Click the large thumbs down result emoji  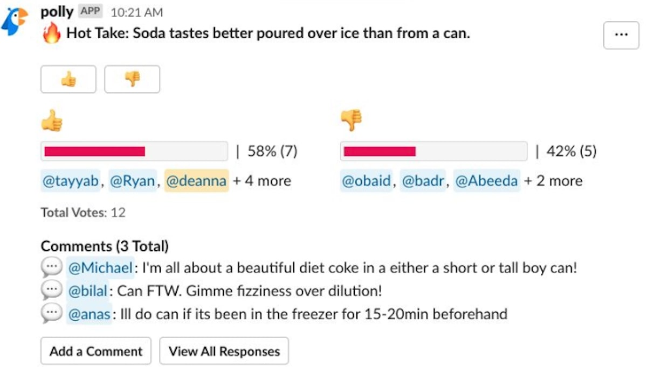(x=351, y=121)
